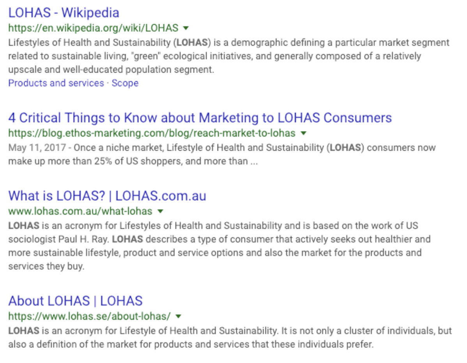Click the www.lohas.com.au/what-lohas URL
467x363 pixels.
(80, 211)
